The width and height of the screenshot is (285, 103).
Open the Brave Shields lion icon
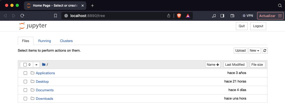179,16
